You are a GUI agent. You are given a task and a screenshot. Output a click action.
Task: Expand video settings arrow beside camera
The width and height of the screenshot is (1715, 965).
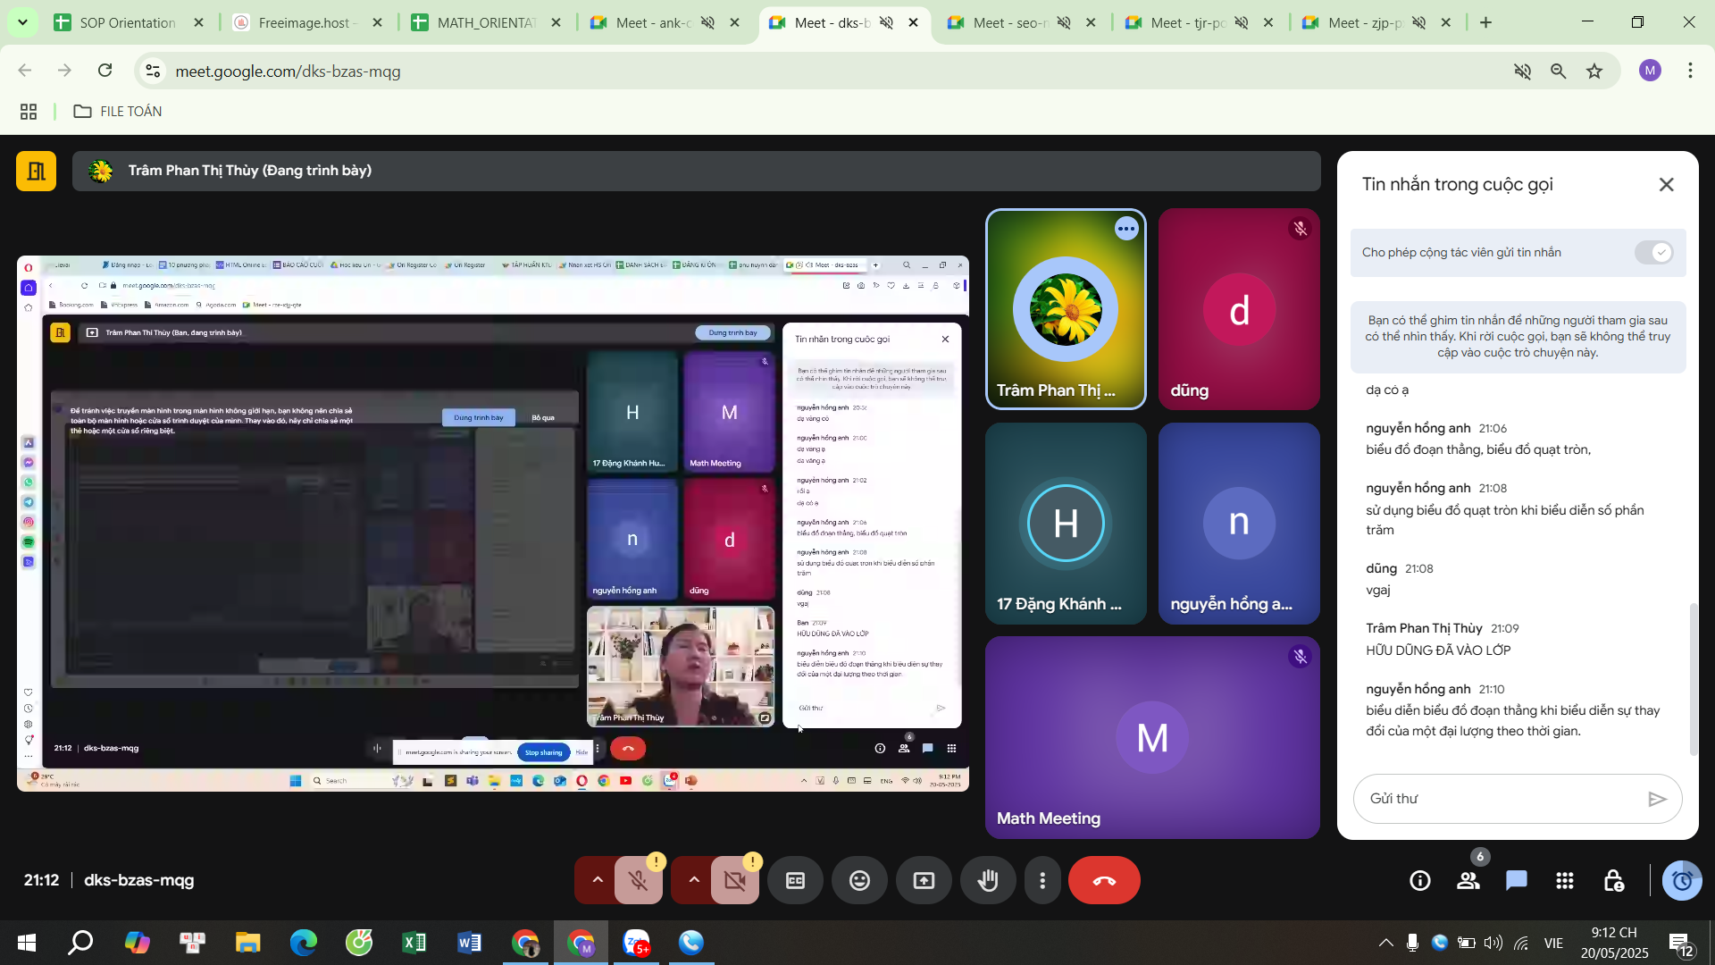(x=694, y=881)
